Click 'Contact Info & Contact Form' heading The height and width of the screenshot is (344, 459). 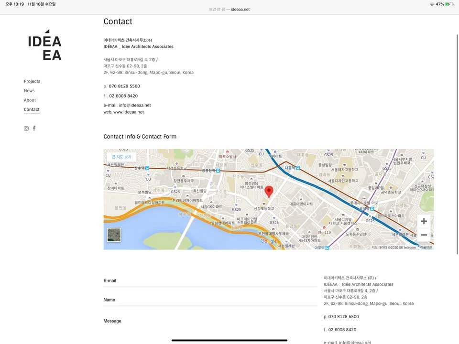pyautogui.click(x=140, y=137)
